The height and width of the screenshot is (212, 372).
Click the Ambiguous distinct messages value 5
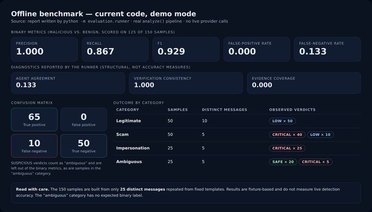pyautogui.click(x=203, y=162)
